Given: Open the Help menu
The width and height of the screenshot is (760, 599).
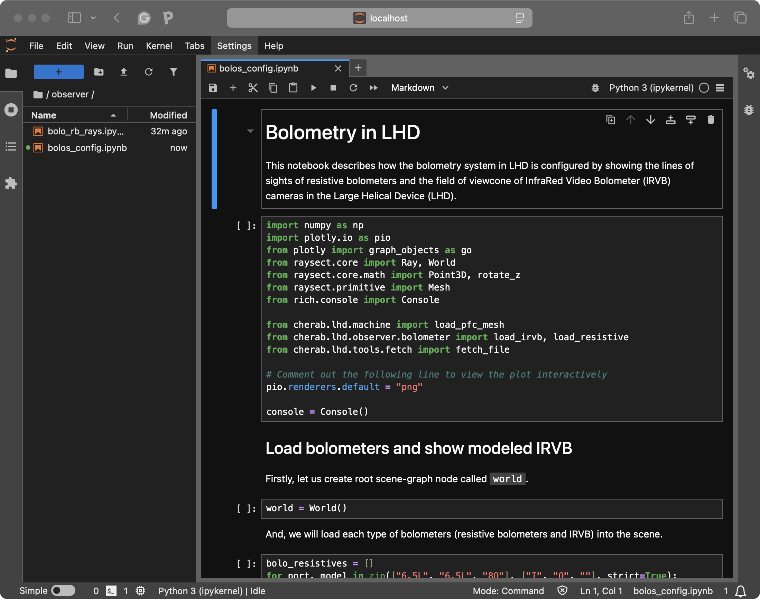Looking at the screenshot, I should tap(274, 46).
